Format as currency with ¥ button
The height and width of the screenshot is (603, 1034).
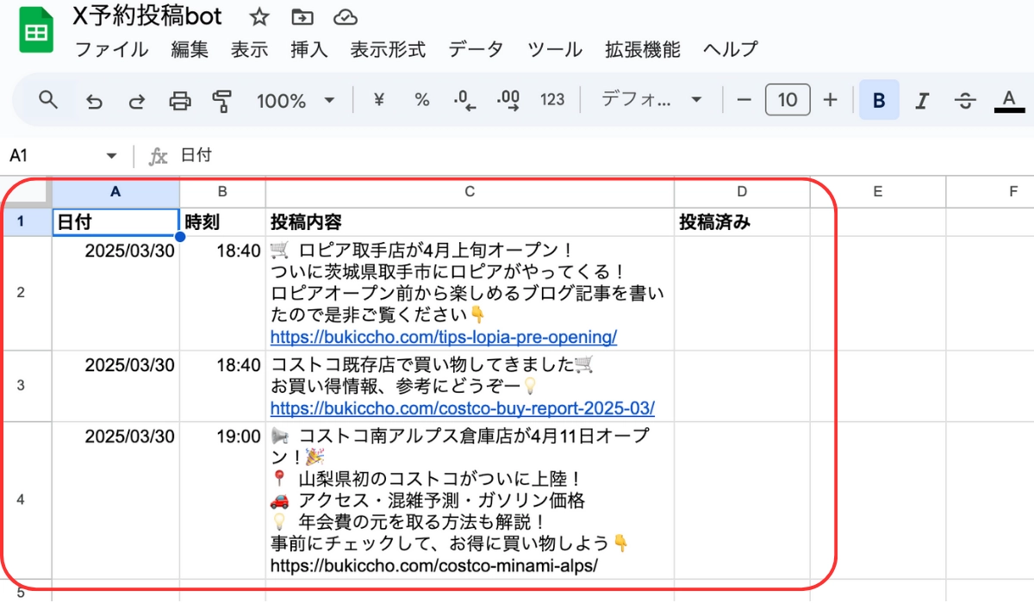coord(378,100)
